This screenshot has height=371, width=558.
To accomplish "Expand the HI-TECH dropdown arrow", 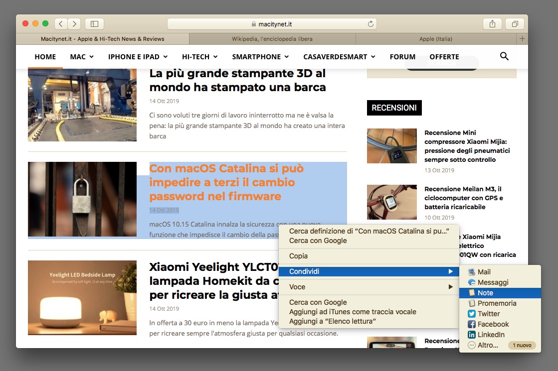I will [x=215, y=57].
